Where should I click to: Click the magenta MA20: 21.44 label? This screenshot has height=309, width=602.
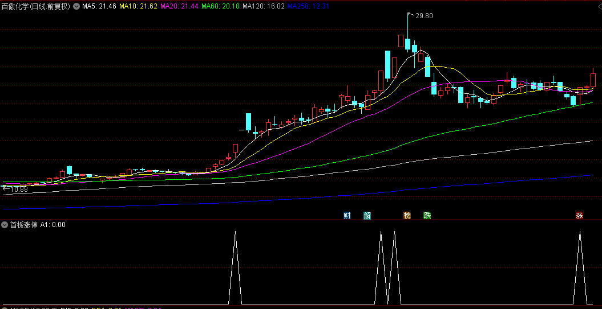click(179, 6)
